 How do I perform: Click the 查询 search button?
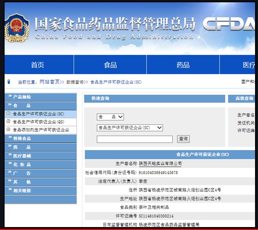183,139
